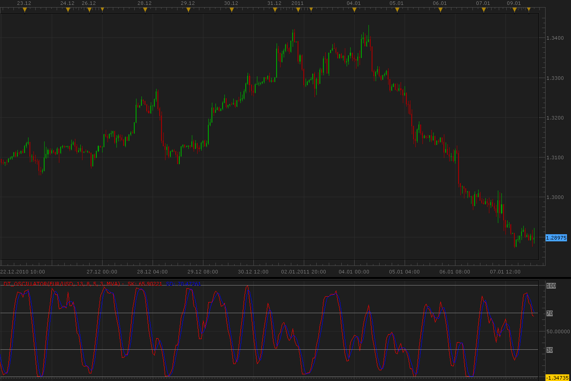Click the 28.12 day marker triangle

[145, 9]
